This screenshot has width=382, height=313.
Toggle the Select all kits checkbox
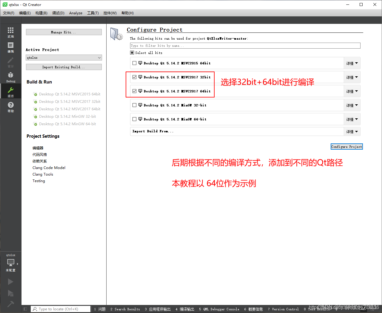pyautogui.click(x=132, y=52)
